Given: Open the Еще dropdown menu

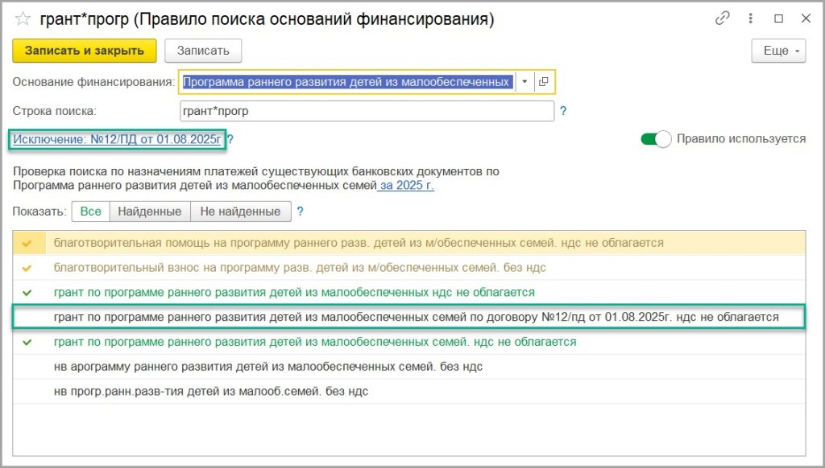Looking at the screenshot, I should click(778, 51).
